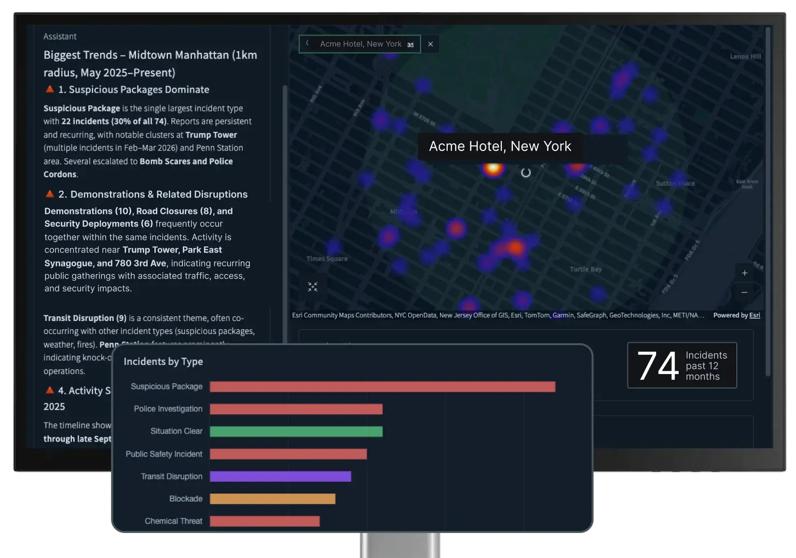Click the Times Square map label

(327, 259)
